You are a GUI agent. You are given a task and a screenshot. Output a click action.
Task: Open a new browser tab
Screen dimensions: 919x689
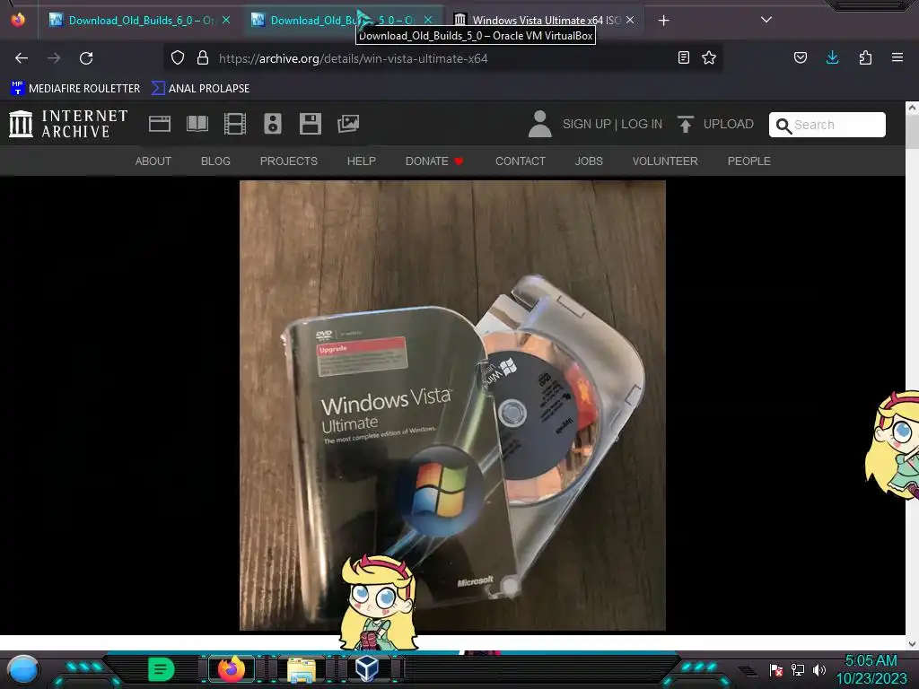[663, 21]
